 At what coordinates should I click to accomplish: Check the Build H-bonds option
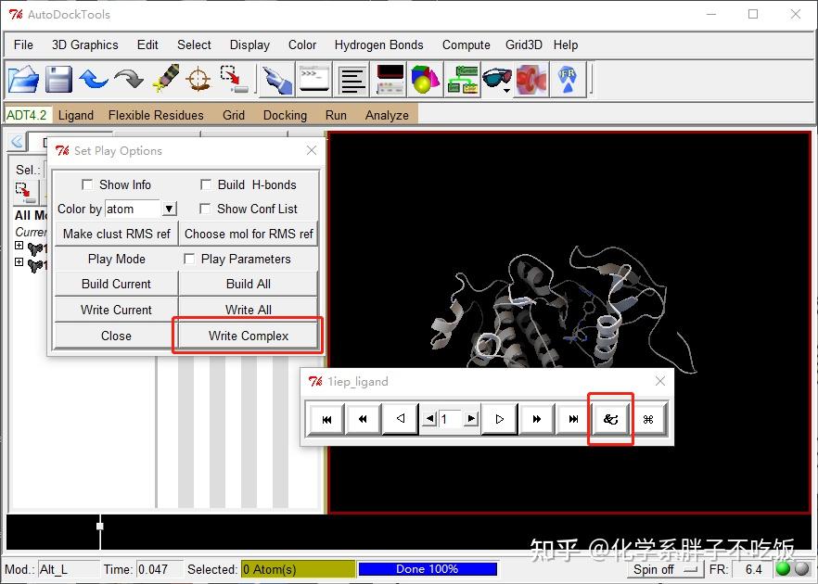(205, 184)
